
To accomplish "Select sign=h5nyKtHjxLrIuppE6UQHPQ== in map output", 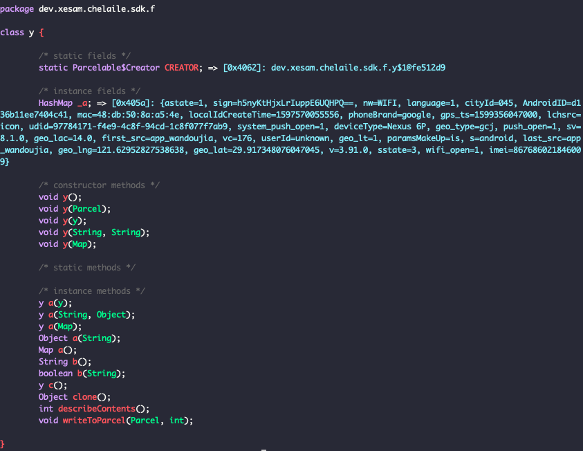I will [283, 103].
